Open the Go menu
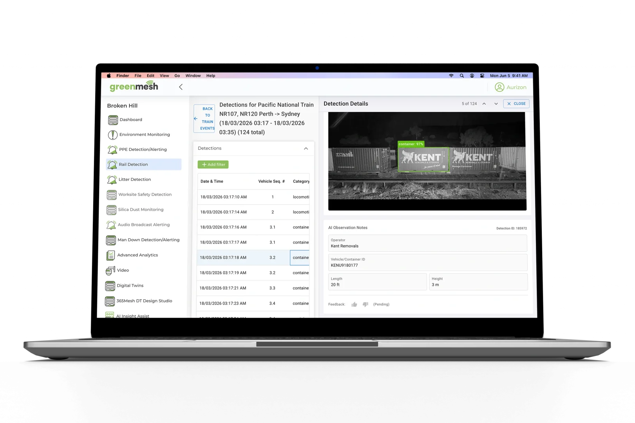 [x=177, y=76]
